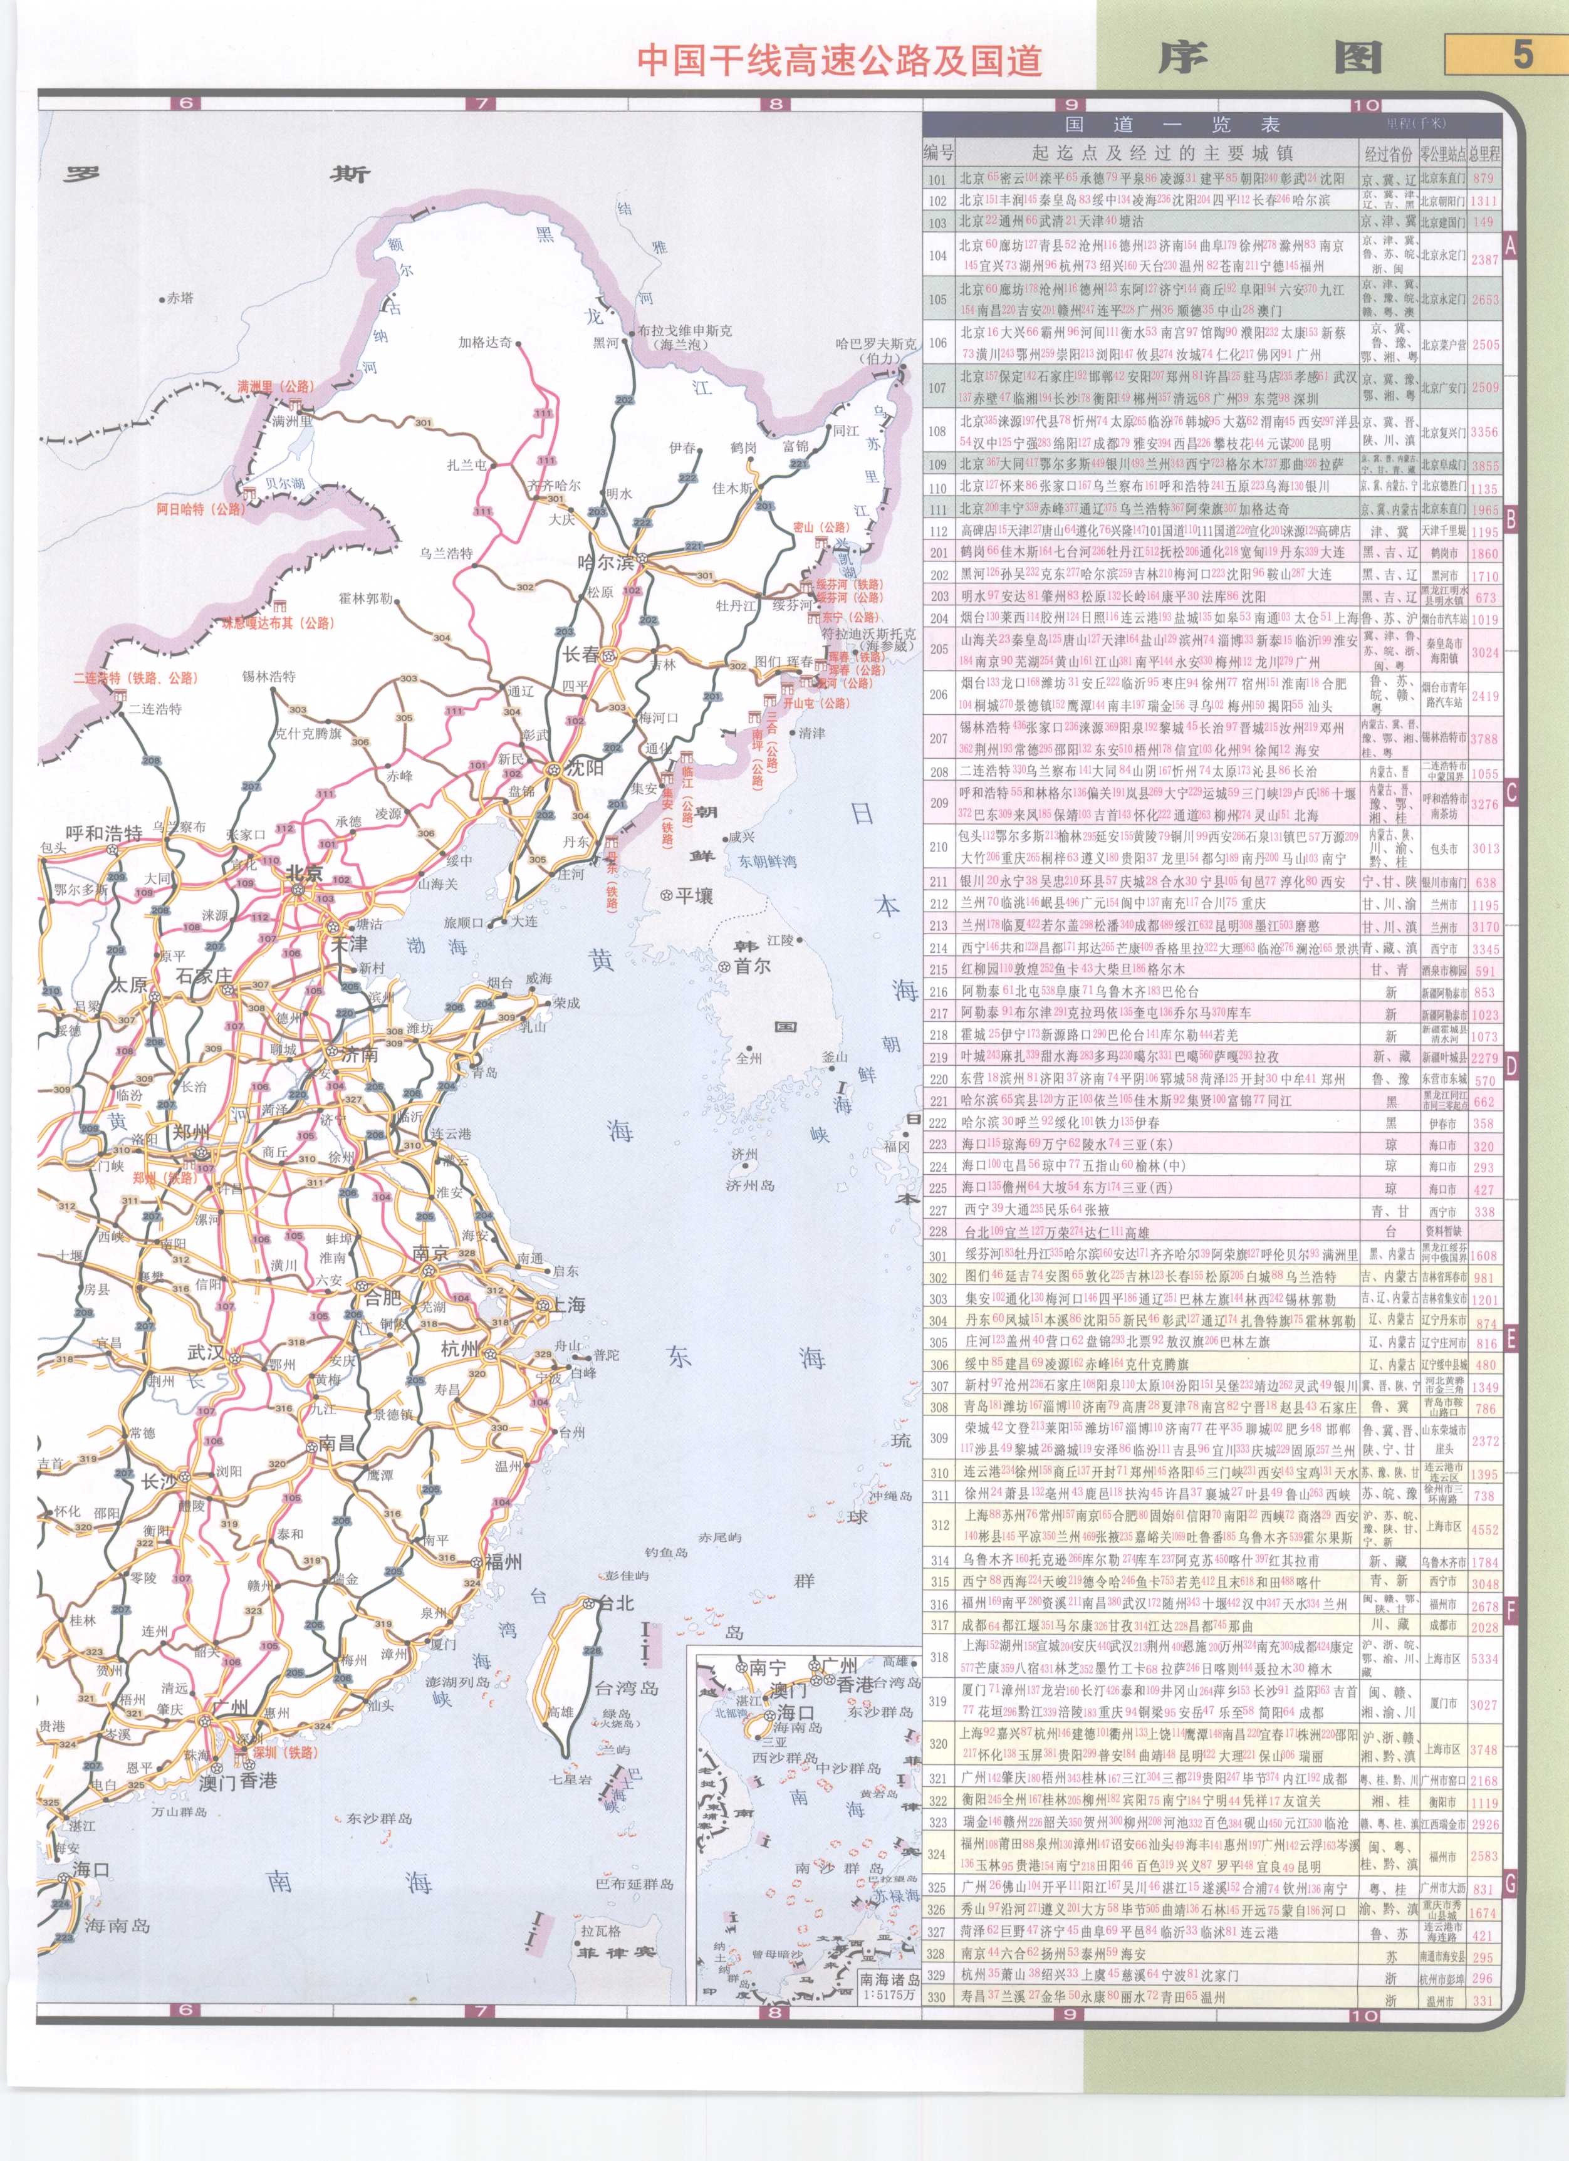Click thumb index tab E
The image size is (1569, 2161).
click(1510, 1340)
